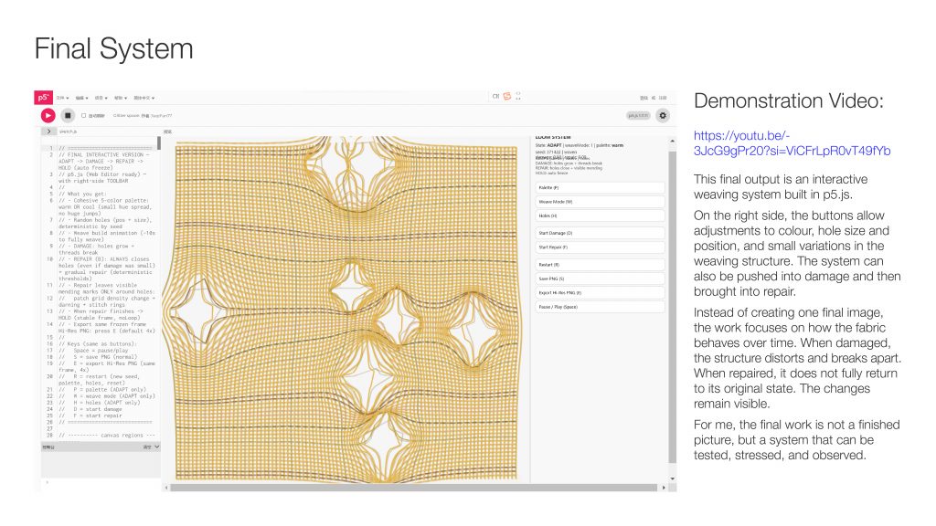
Task: Stop the sketch with the stop button
Action: pyautogui.click(x=67, y=115)
